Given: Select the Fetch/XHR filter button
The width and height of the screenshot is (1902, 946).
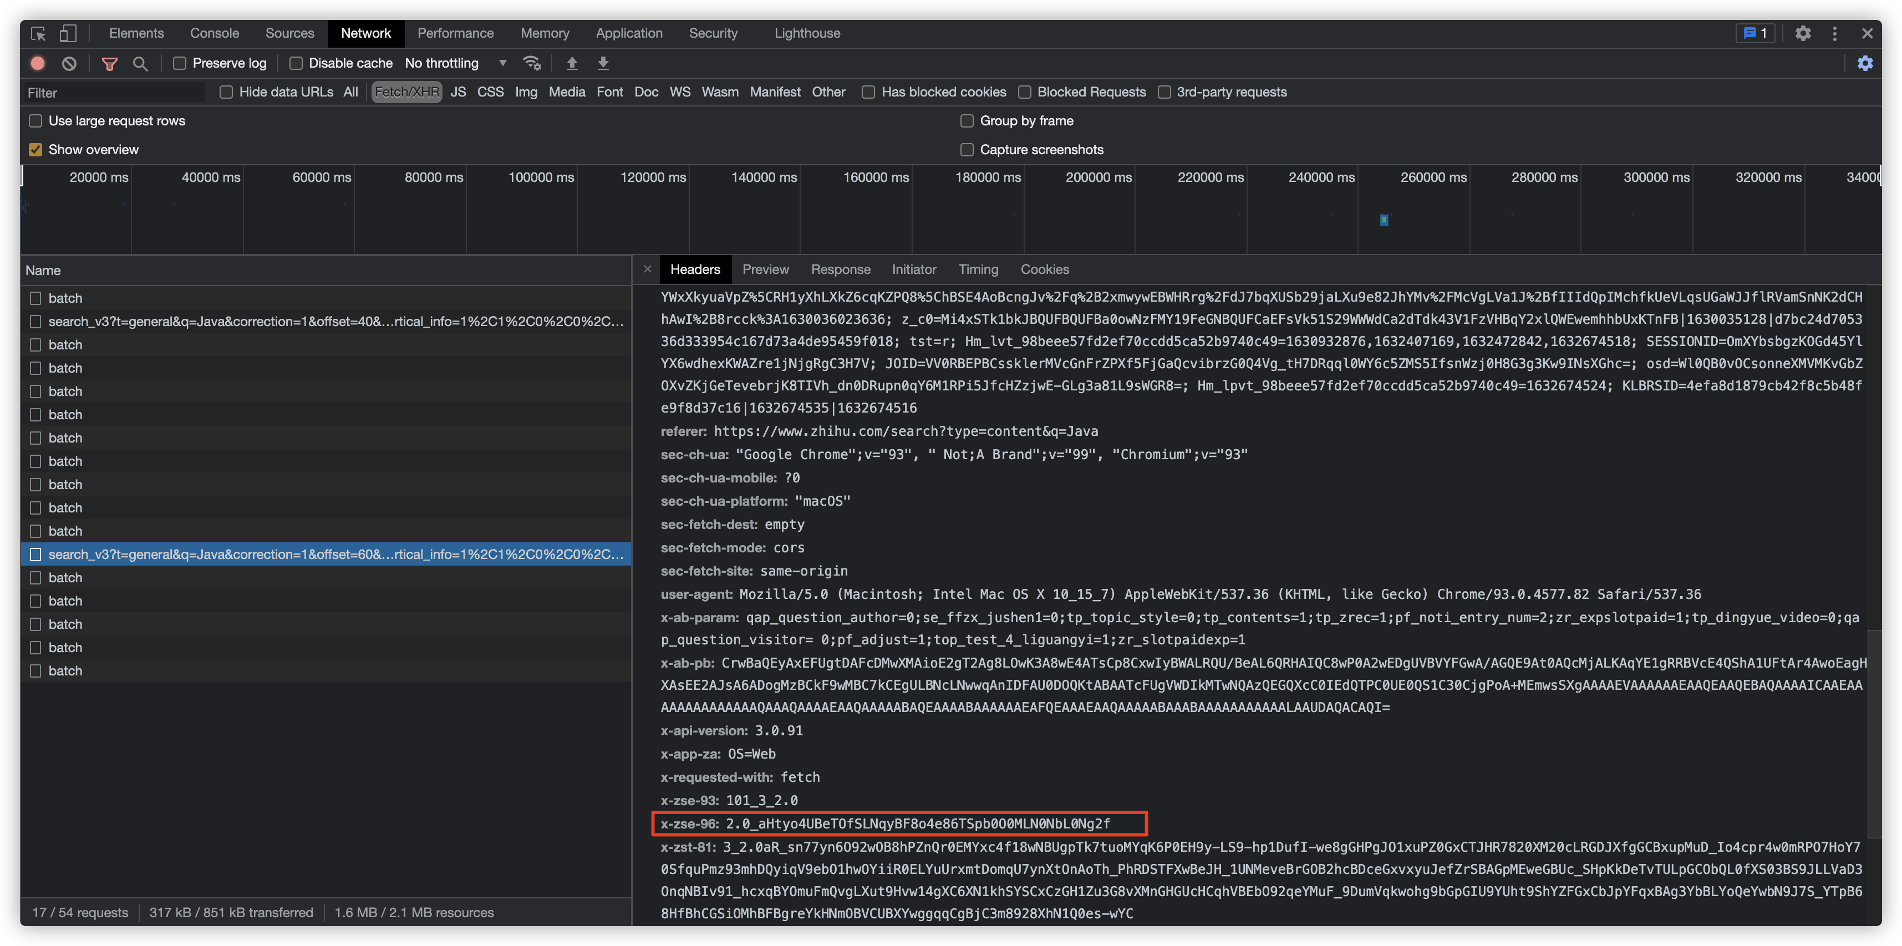Looking at the screenshot, I should (405, 91).
